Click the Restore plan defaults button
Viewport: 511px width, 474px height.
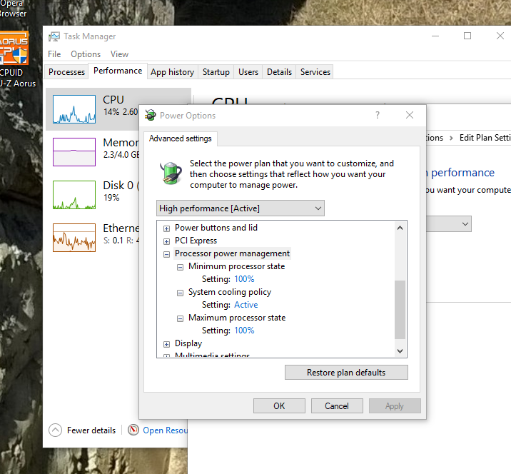[346, 373]
